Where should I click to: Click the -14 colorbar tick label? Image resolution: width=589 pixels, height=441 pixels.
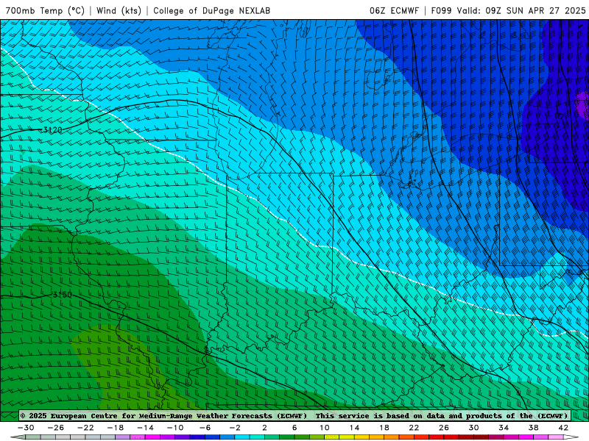click(x=145, y=428)
